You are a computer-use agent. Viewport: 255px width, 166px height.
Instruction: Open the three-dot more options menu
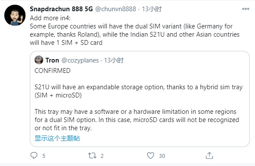[x=245, y=9]
